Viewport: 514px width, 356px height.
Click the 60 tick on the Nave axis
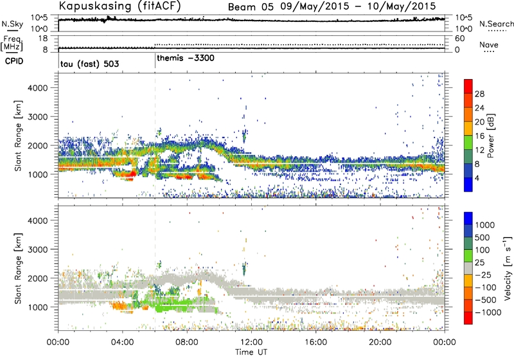[x=459, y=39]
